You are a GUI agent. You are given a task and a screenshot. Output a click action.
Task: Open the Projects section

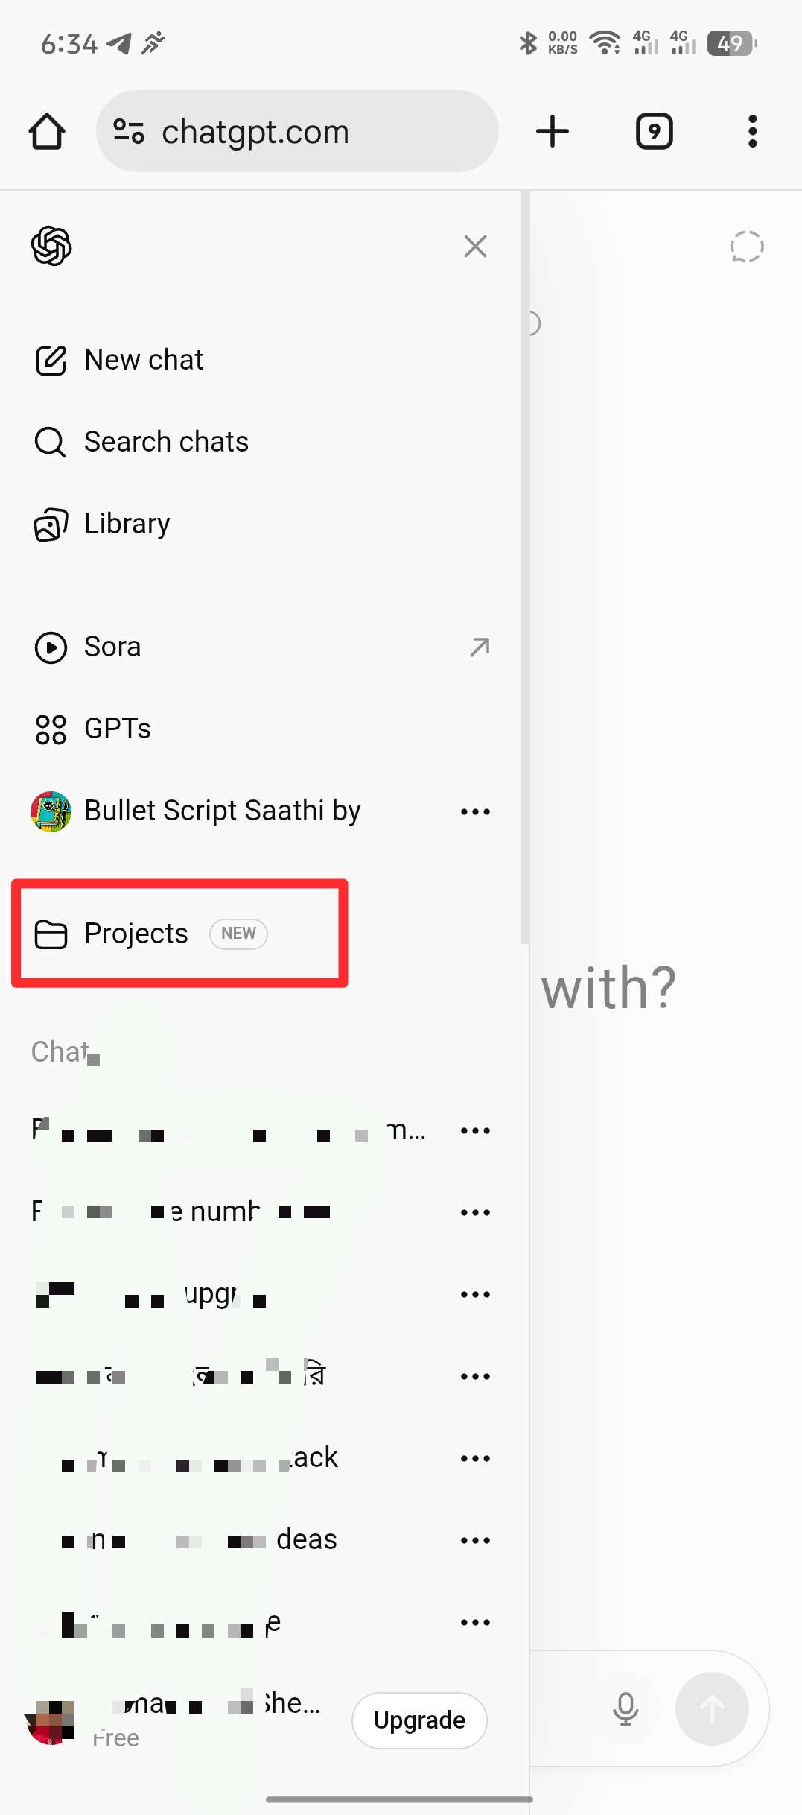click(x=136, y=934)
